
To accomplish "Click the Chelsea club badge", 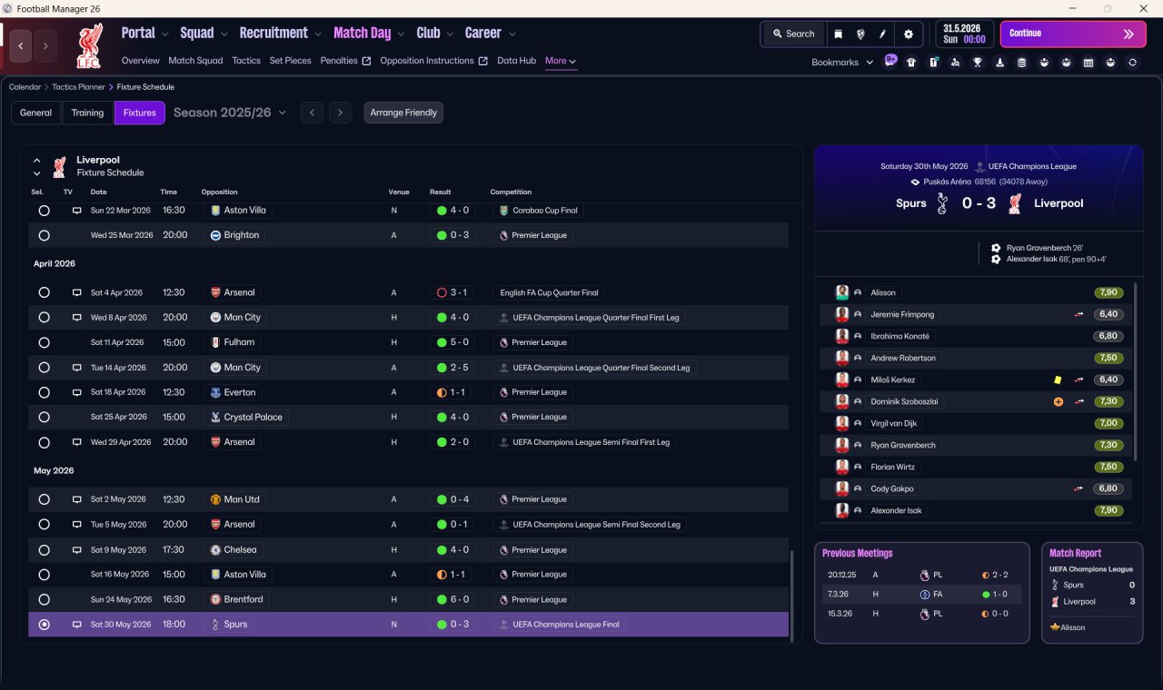I will [215, 550].
